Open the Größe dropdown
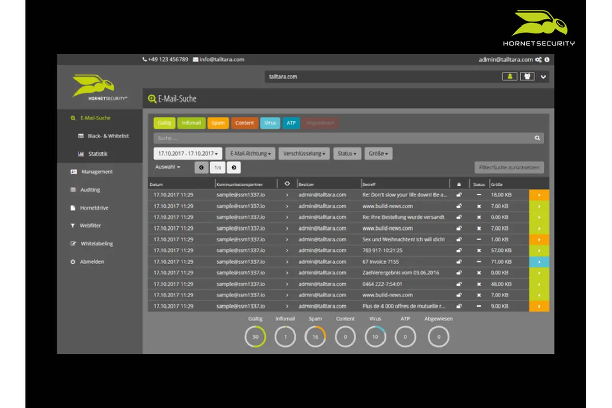 click(x=378, y=154)
